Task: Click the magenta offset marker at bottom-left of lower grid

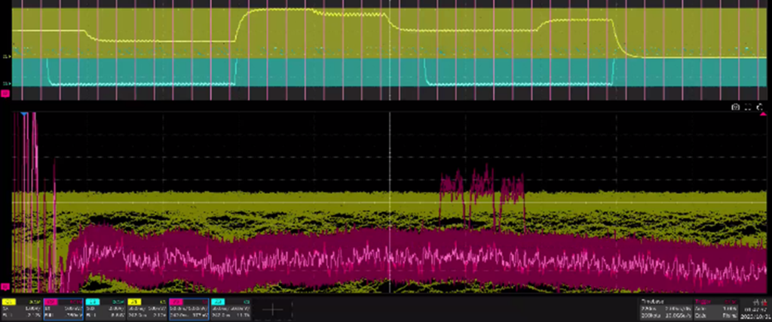Action: 5,287
